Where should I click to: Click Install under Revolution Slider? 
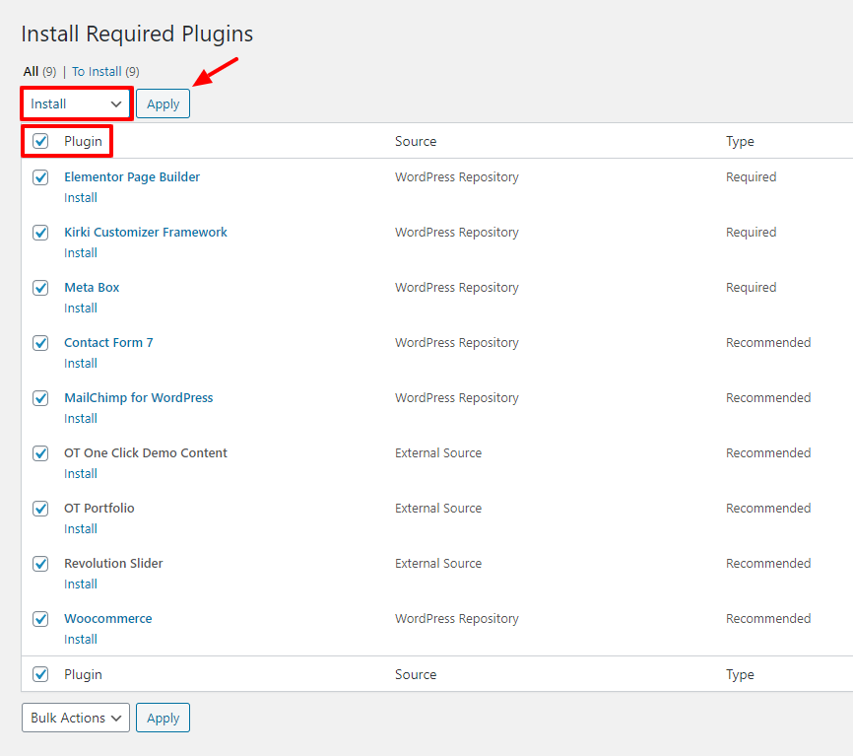(81, 584)
